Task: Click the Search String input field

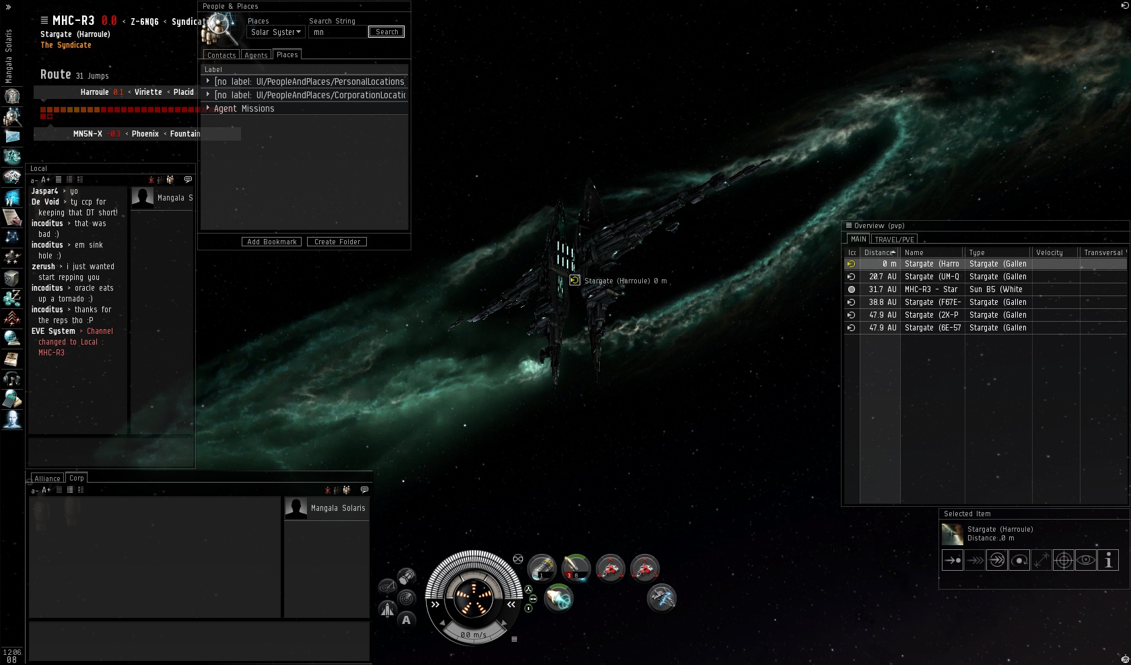Action: (339, 32)
